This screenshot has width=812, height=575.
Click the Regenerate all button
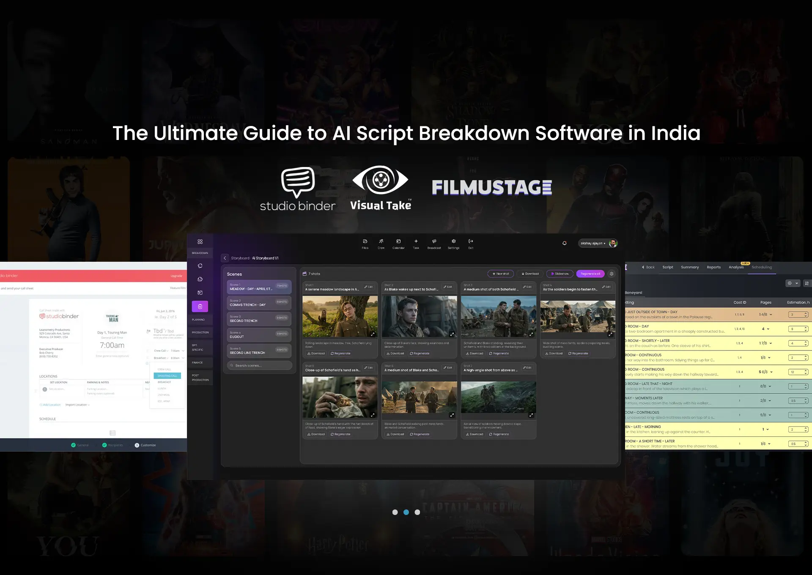[590, 274]
